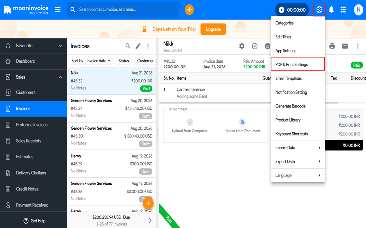Image resolution: width=366 pixels, height=228 pixels.
Task: Filter invoices by Customer
Action: pos(145,61)
